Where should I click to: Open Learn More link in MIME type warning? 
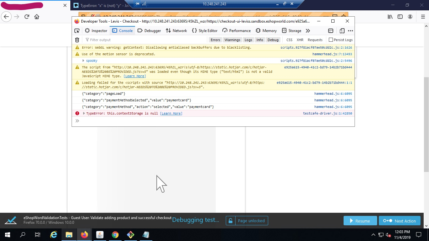tap(135, 76)
